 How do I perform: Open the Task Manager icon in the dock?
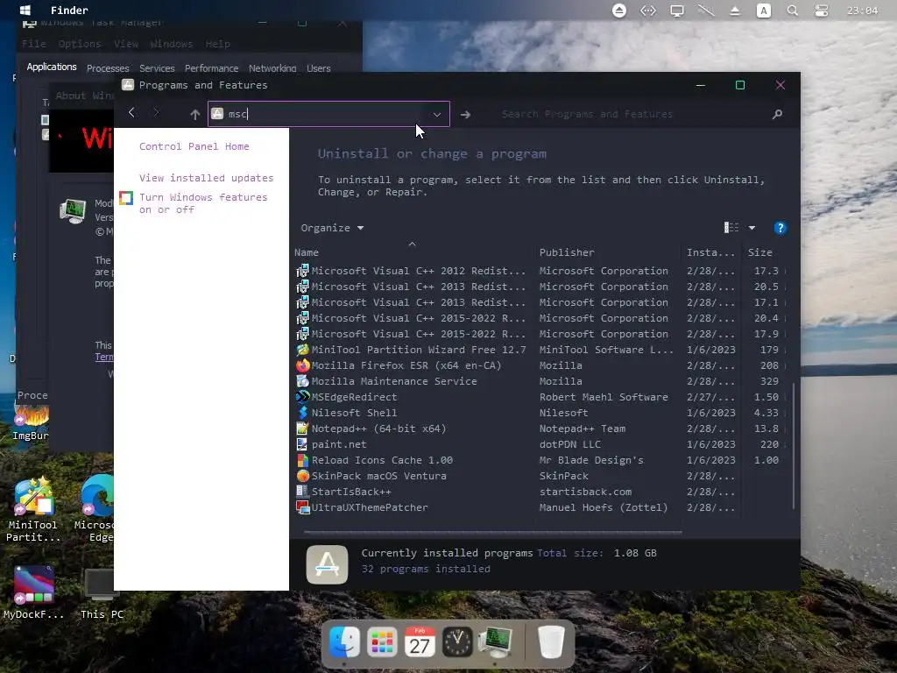point(495,641)
